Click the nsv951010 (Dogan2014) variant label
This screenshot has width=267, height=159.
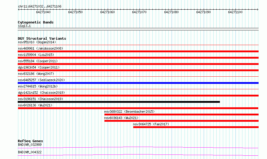(x=37, y=42)
